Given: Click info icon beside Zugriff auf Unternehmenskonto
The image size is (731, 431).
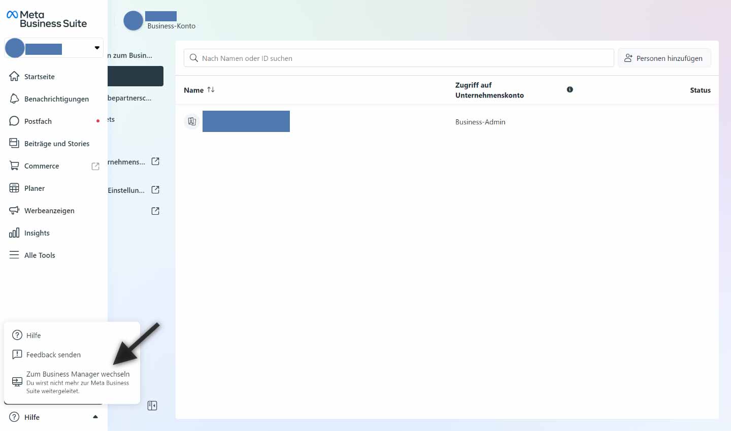Looking at the screenshot, I should (570, 89).
